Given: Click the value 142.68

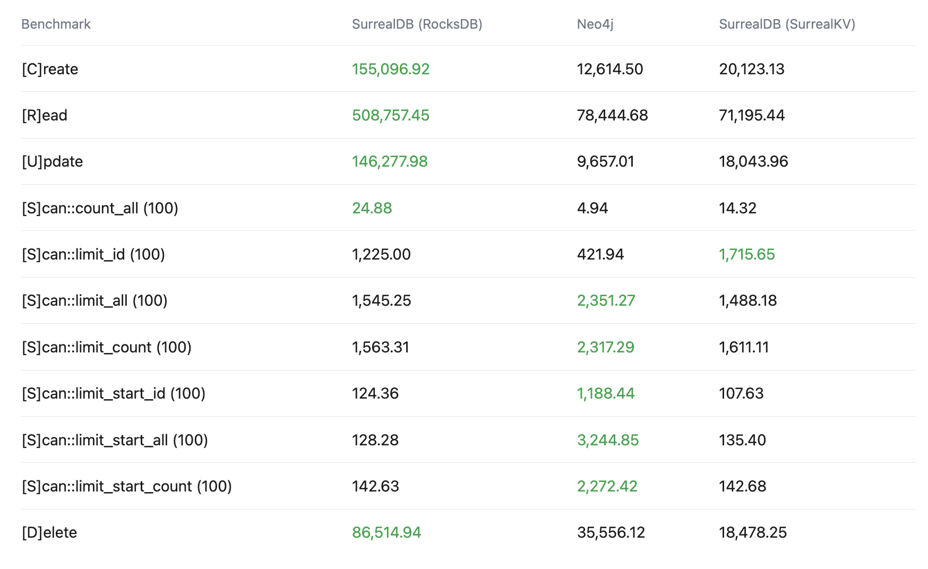Looking at the screenshot, I should (x=742, y=486).
